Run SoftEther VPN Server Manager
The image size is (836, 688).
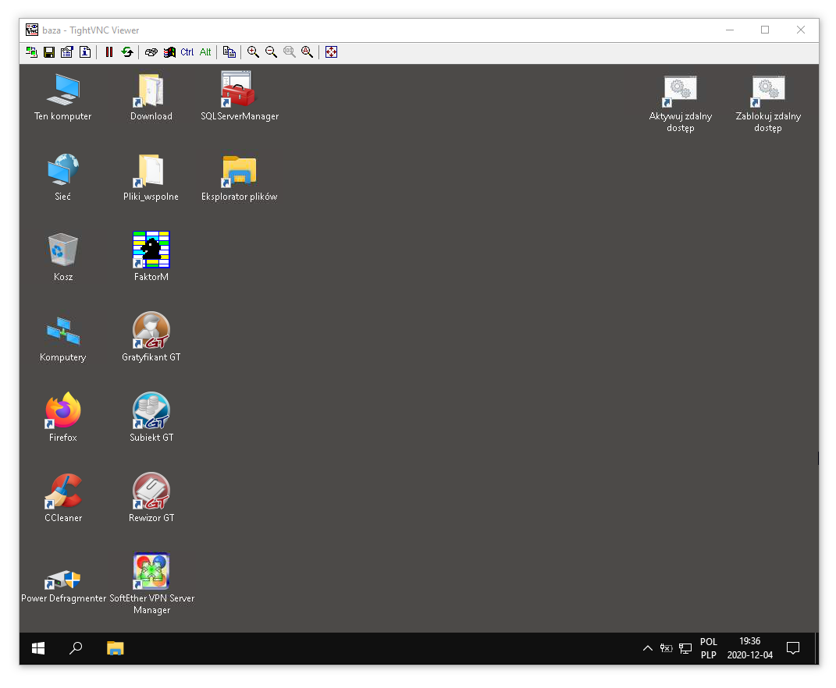click(x=151, y=570)
